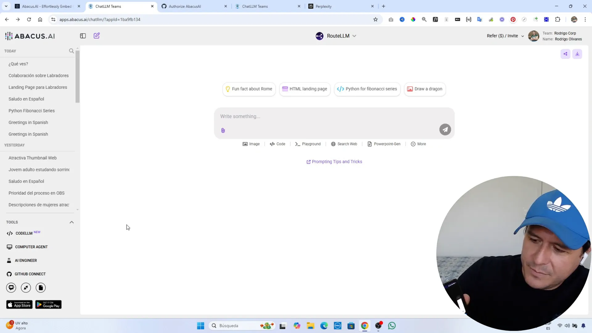Open GitHub Connect
The image size is (592, 333).
tap(30, 274)
